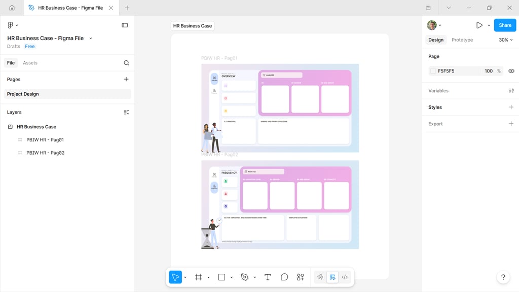Select the Pen tool
This screenshot has height=292, width=519.
point(244,277)
